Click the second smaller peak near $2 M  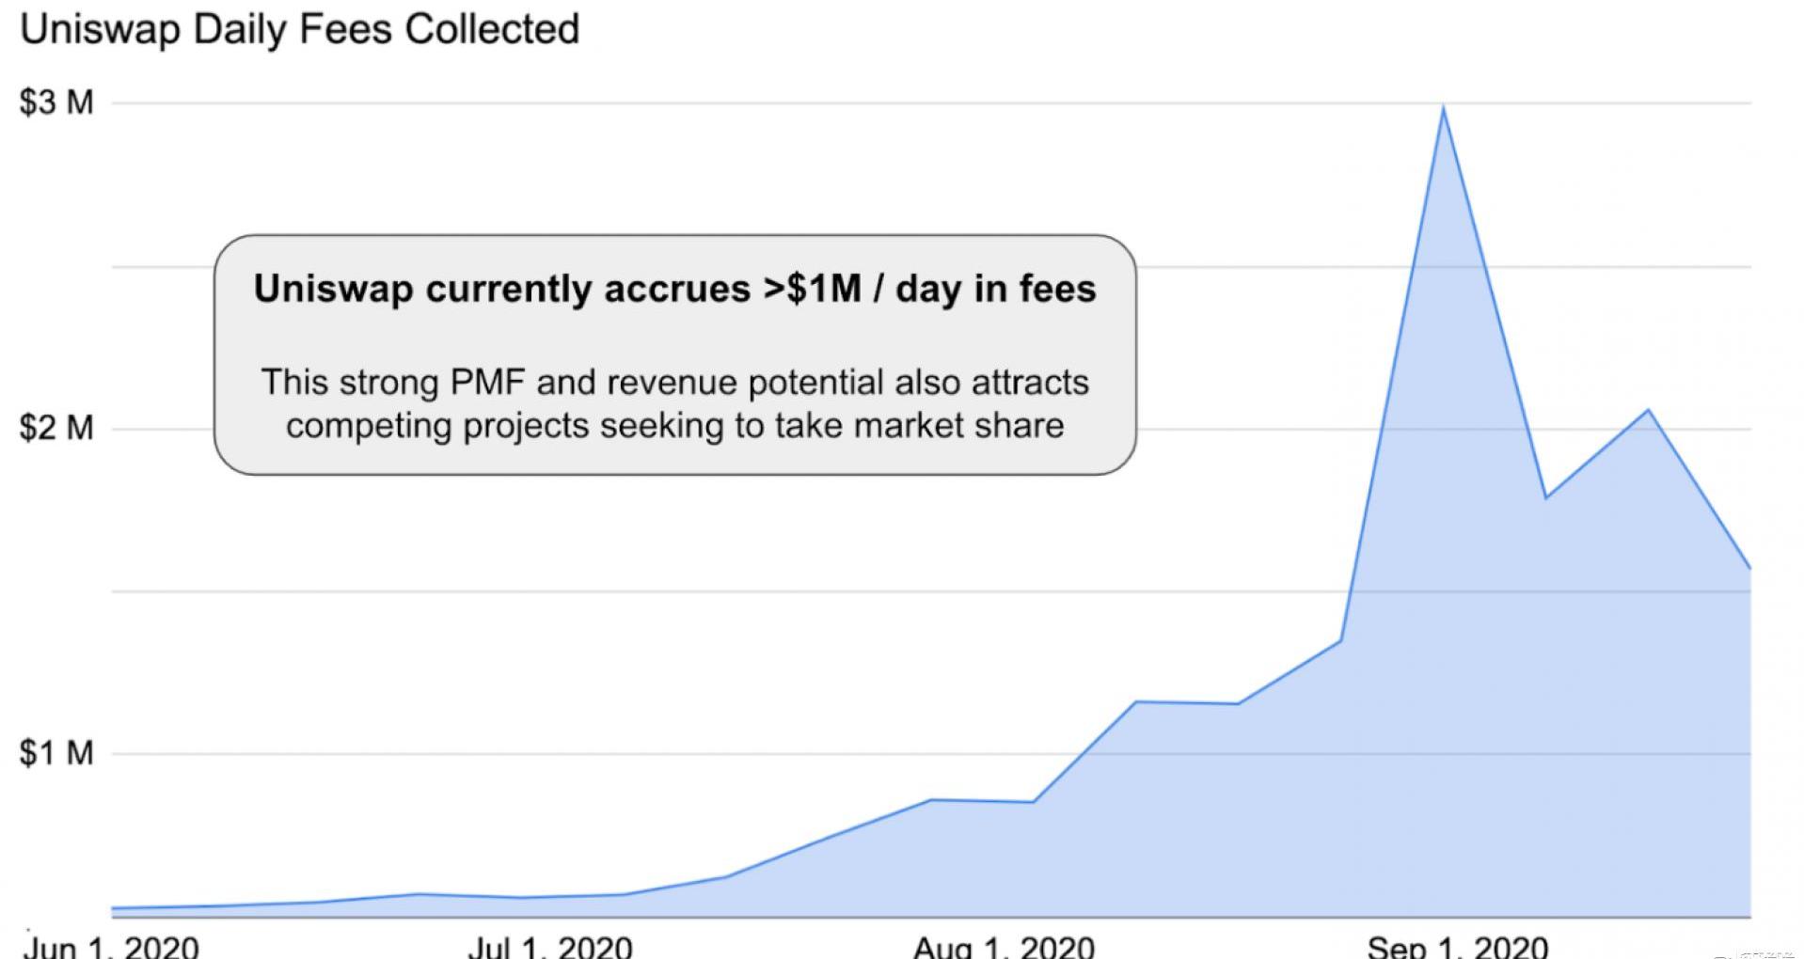1648,410
